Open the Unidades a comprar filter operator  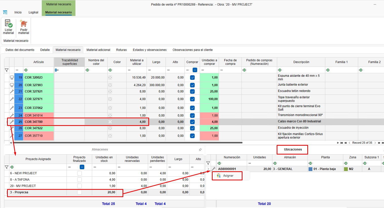pos(203,70)
